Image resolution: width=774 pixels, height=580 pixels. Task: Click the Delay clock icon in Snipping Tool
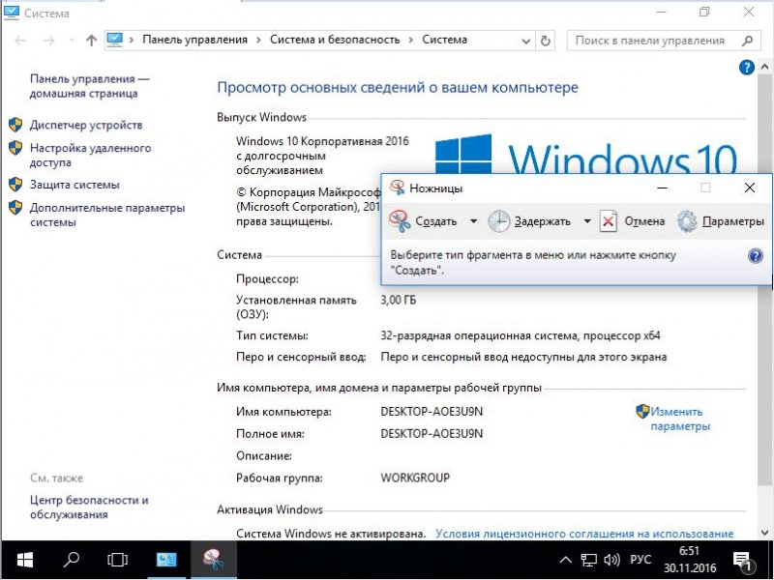pos(498,221)
